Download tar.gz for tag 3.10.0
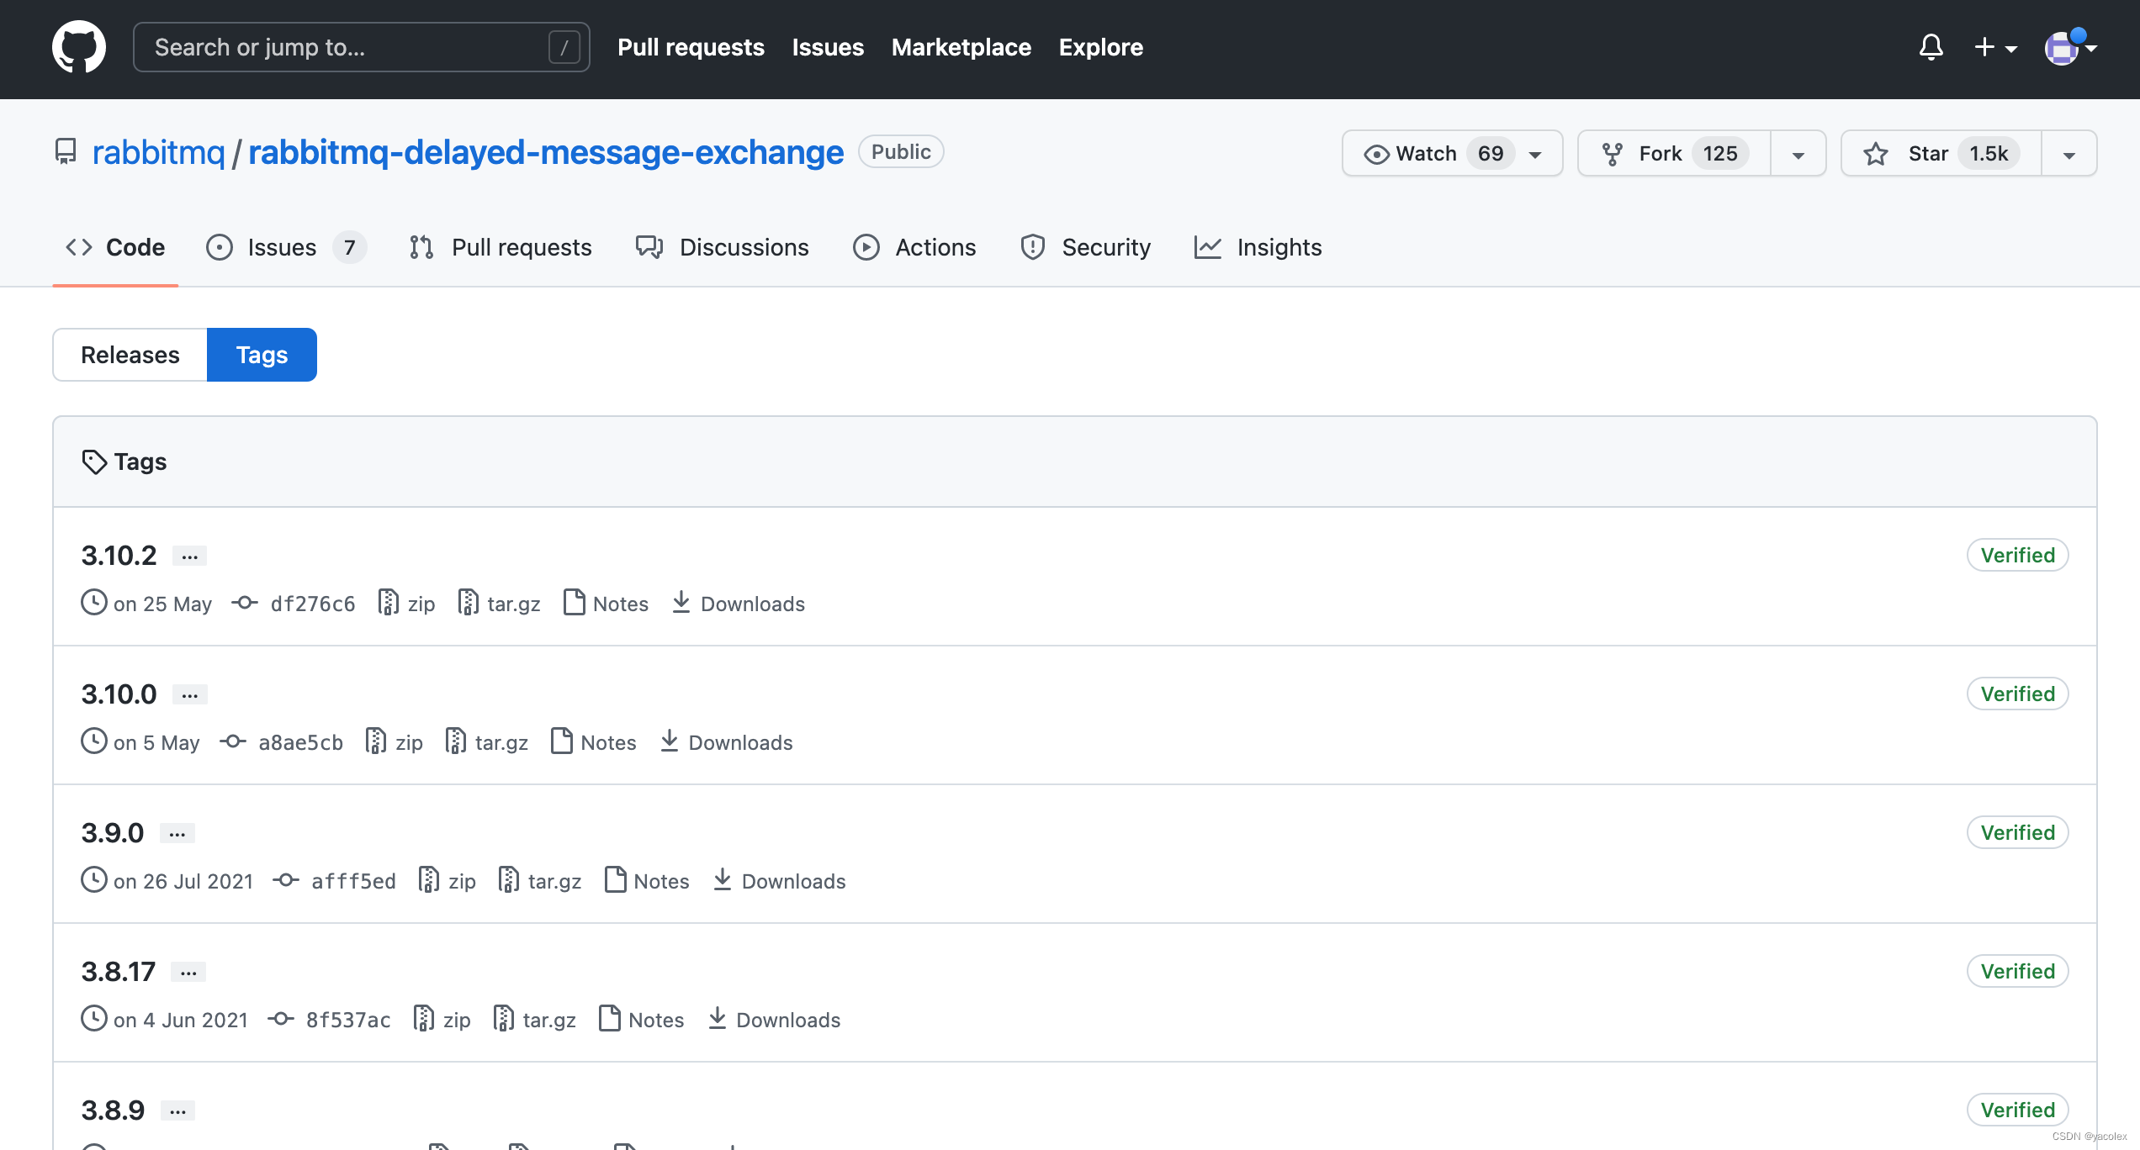The image size is (2140, 1150). (487, 742)
